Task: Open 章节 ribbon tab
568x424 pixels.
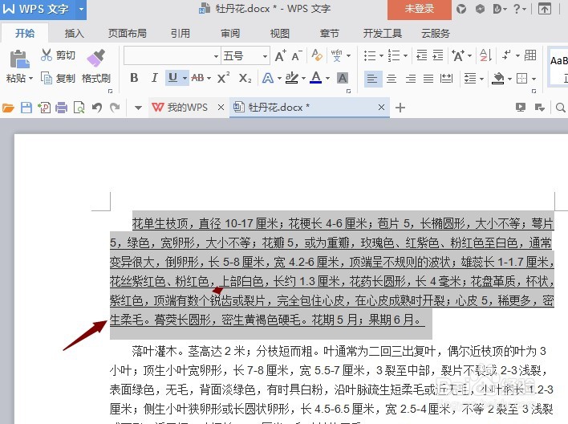Action: [329, 34]
